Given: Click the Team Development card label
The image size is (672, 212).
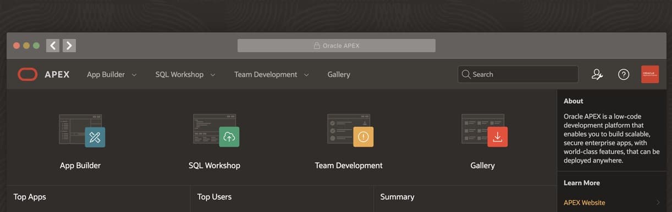Looking at the screenshot, I should pyautogui.click(x=349, y=165).
